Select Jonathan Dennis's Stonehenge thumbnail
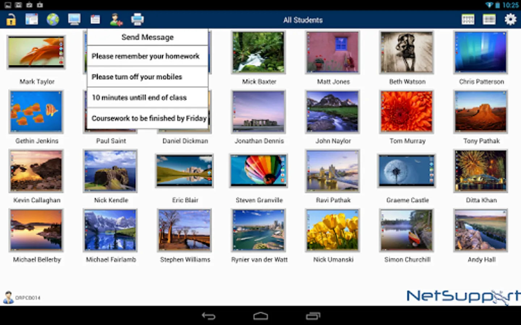The image size is (521, 325). point(259,112)
